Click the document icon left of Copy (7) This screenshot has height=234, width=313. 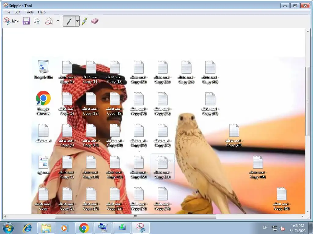[x=43, y=165]
